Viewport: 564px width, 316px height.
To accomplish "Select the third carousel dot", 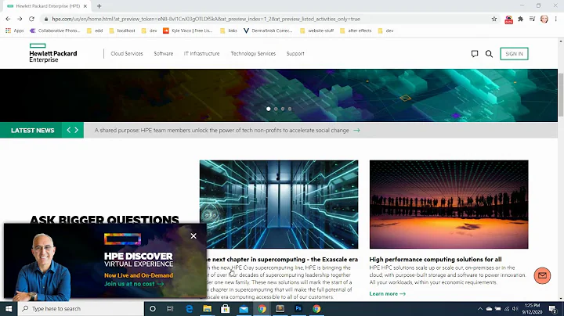I will tap(283, 109).
